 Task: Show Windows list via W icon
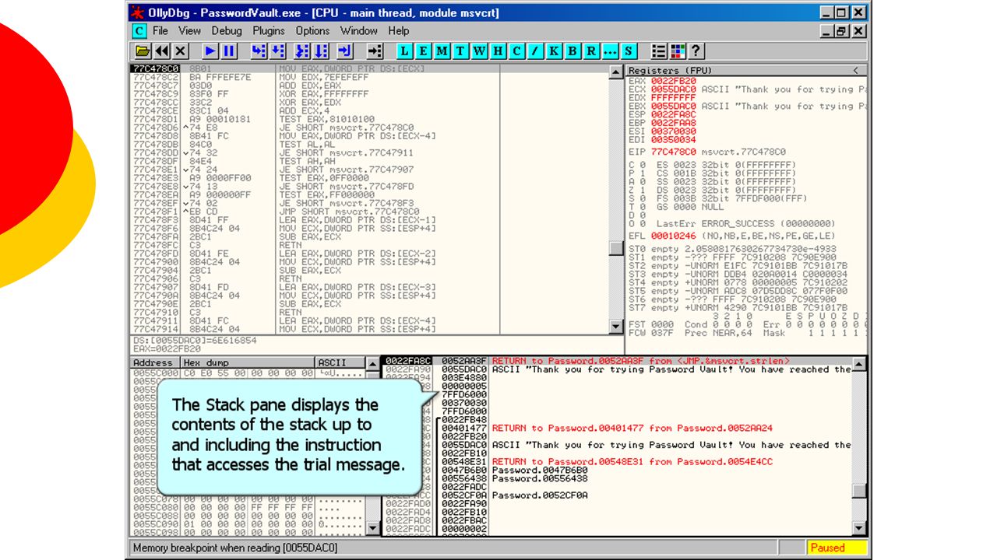point(480,51)
